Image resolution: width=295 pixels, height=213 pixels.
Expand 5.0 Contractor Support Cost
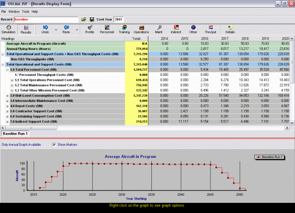click(x=7, y=112)
